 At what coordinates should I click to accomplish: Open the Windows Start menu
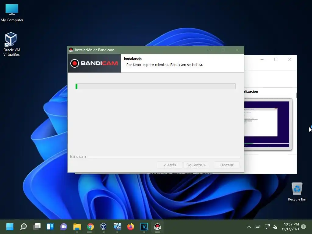tap(10, 226)
